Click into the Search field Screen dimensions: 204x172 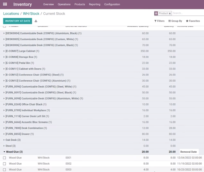pos(188,13)
